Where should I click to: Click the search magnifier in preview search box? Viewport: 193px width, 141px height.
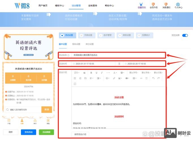(8, 110)
